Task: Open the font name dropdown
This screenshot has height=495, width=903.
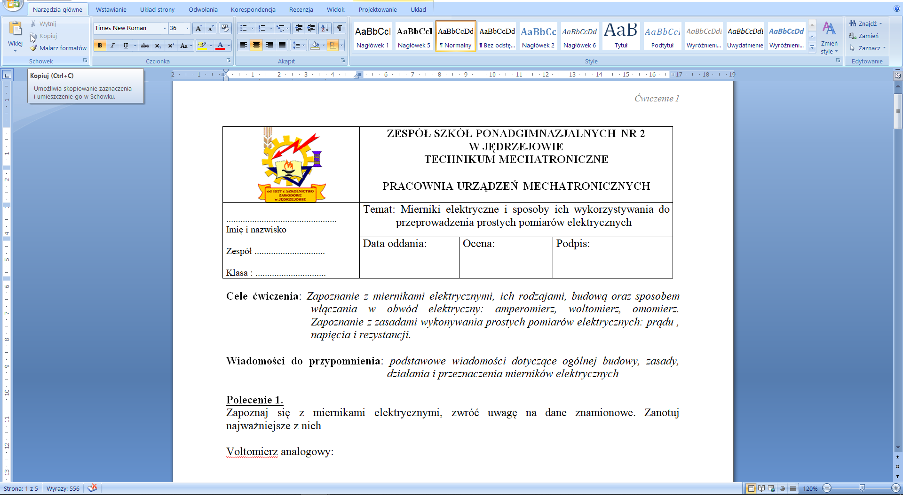Action: (x=165, y=28)
